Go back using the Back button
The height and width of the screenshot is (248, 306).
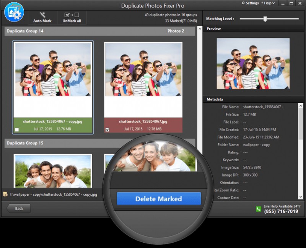18,208
